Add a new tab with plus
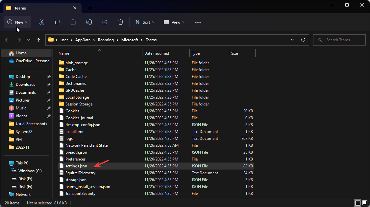370x207 pixels. [x=90, y=8]
